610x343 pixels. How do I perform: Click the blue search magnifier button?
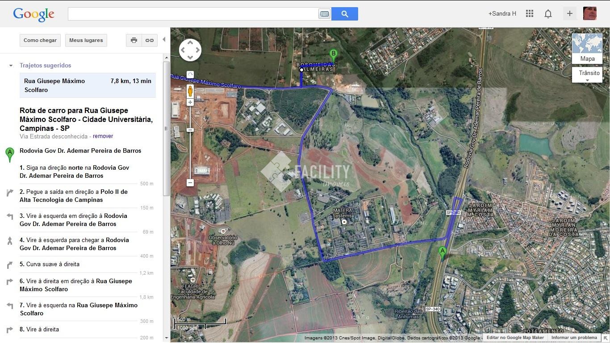pyautogui.click(x=344, y=14)
